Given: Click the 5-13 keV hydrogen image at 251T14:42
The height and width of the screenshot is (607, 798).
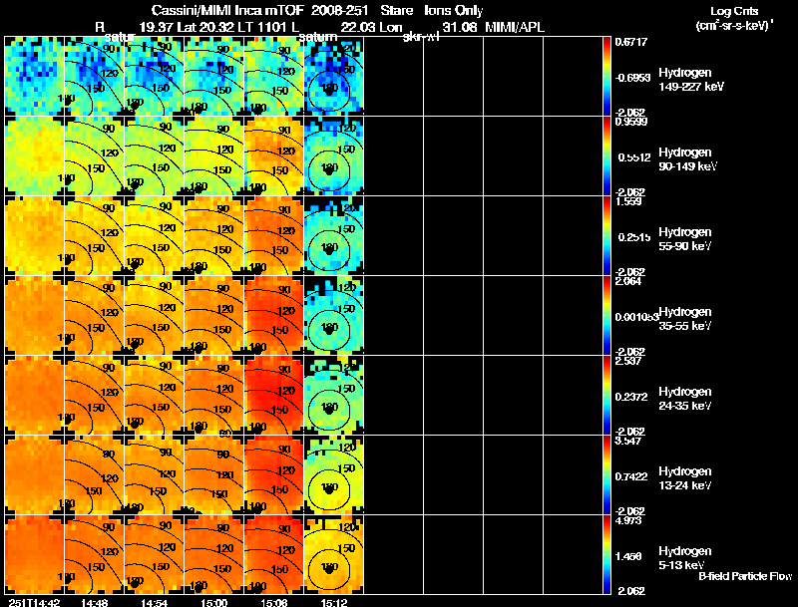Looking at the screenshot, I should (x=35, y=554).
